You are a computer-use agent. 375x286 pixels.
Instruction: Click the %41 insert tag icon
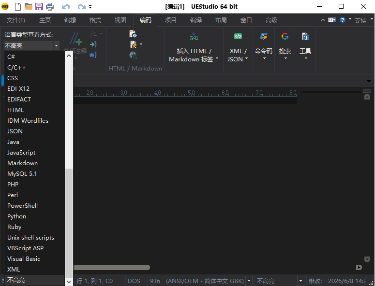[x=194, y=36]
